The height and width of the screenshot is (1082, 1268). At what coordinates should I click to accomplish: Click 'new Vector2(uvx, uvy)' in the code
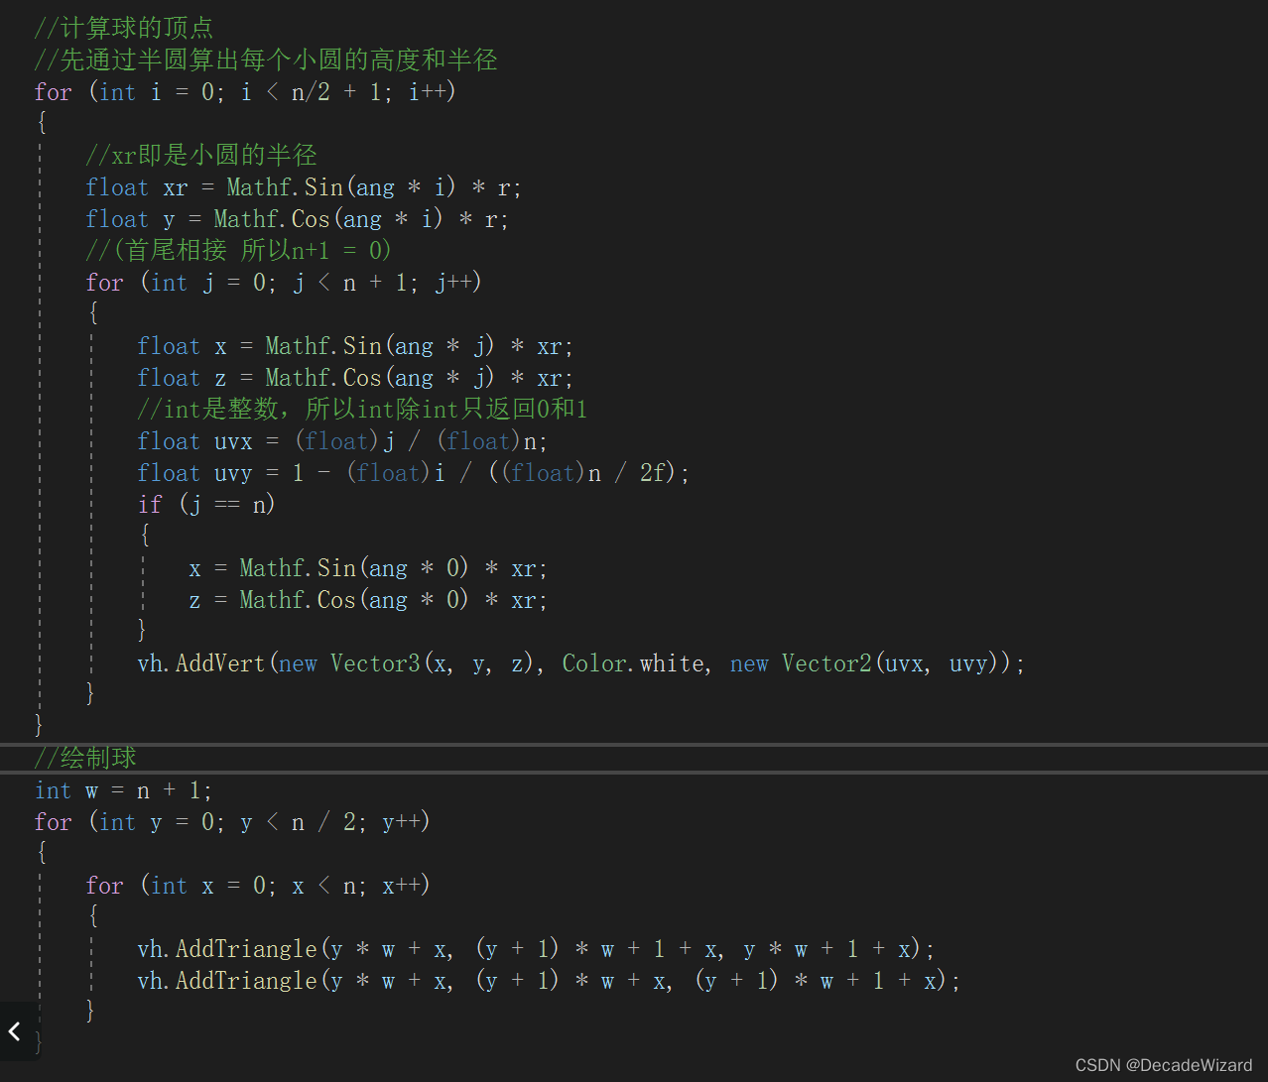coord(862,663)
